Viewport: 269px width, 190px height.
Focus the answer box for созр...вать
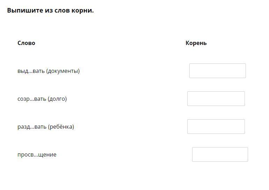click(216, 99)
